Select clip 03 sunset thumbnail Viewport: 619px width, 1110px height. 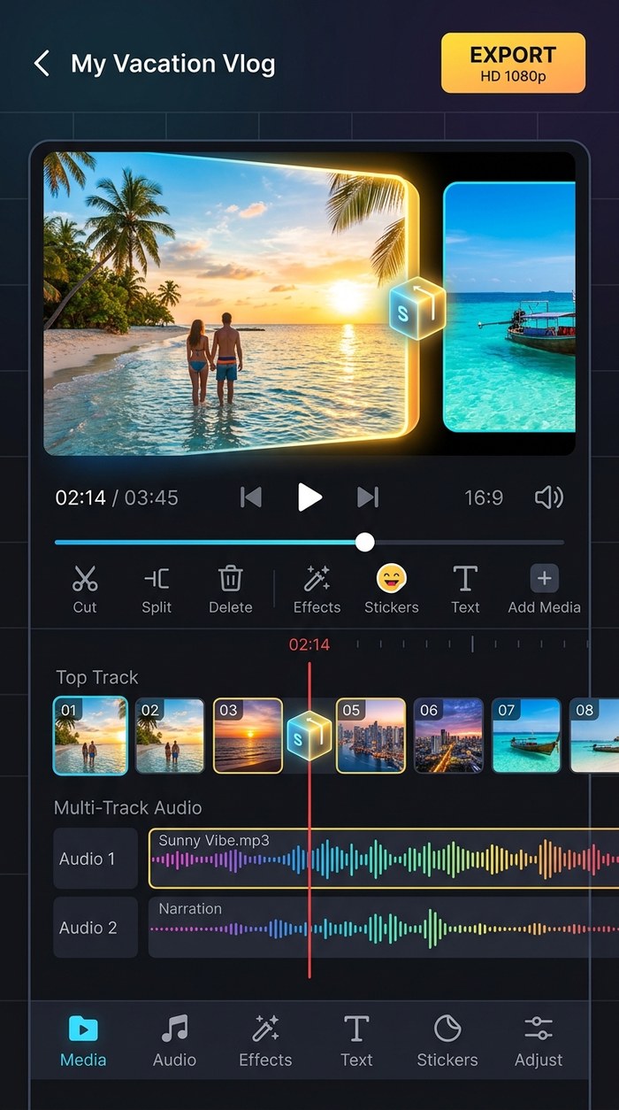[x=248, y=736]
